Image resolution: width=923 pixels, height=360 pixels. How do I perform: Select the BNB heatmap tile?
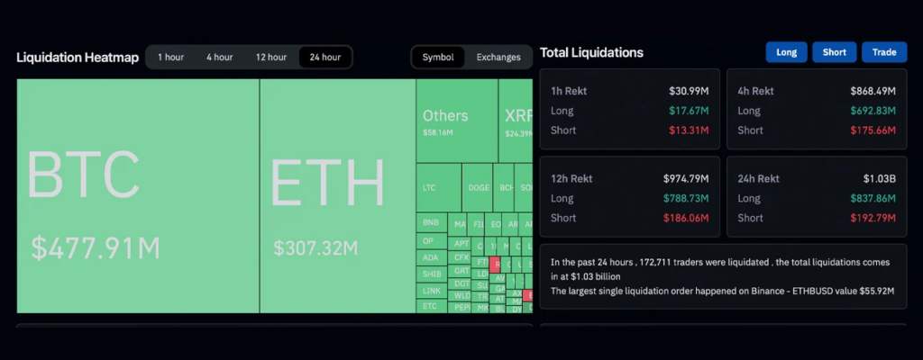(x=432, y=223)
